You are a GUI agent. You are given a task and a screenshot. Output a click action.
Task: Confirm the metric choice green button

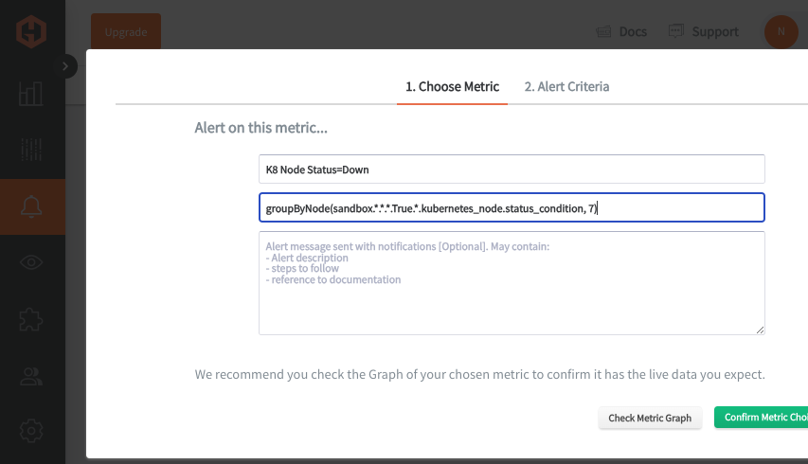[x=761, y=418]
